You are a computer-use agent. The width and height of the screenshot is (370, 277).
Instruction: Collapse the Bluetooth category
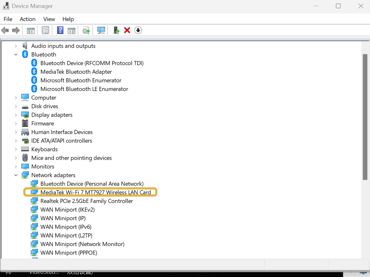pyautogui.click(x=16, y=55)
